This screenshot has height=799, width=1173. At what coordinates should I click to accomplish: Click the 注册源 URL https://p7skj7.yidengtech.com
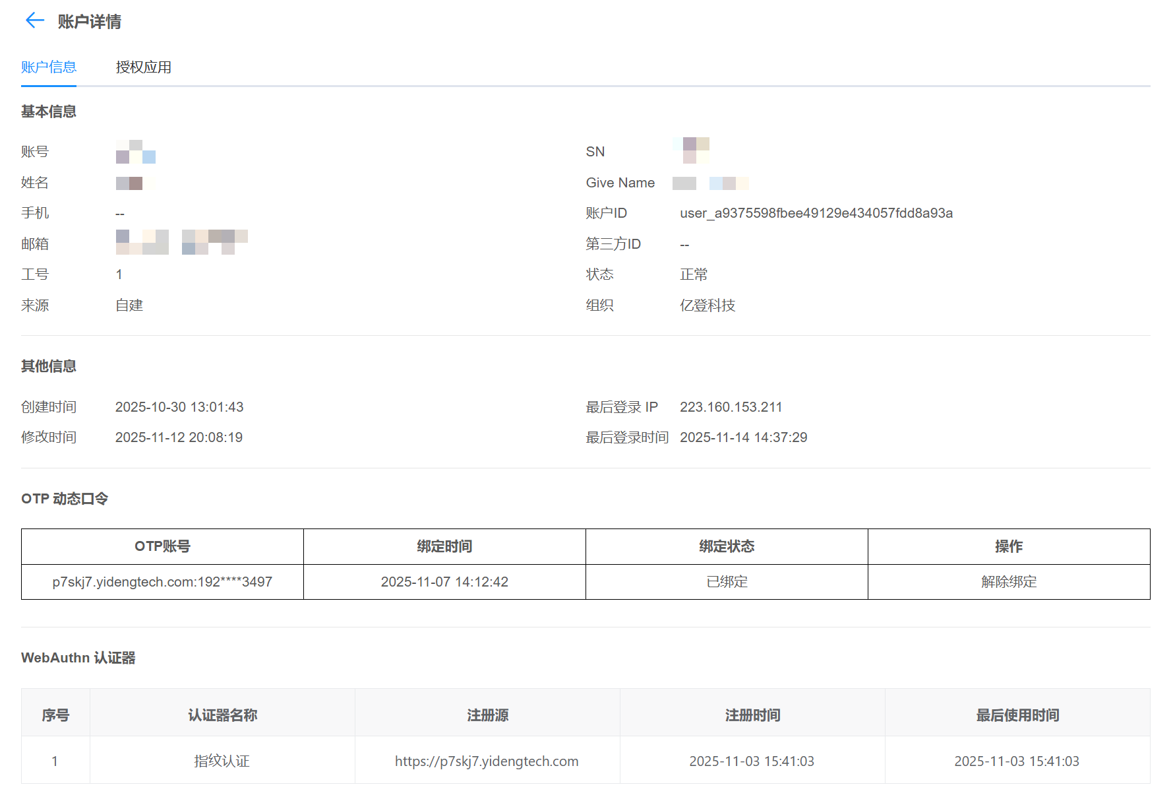tap(487, 761)
